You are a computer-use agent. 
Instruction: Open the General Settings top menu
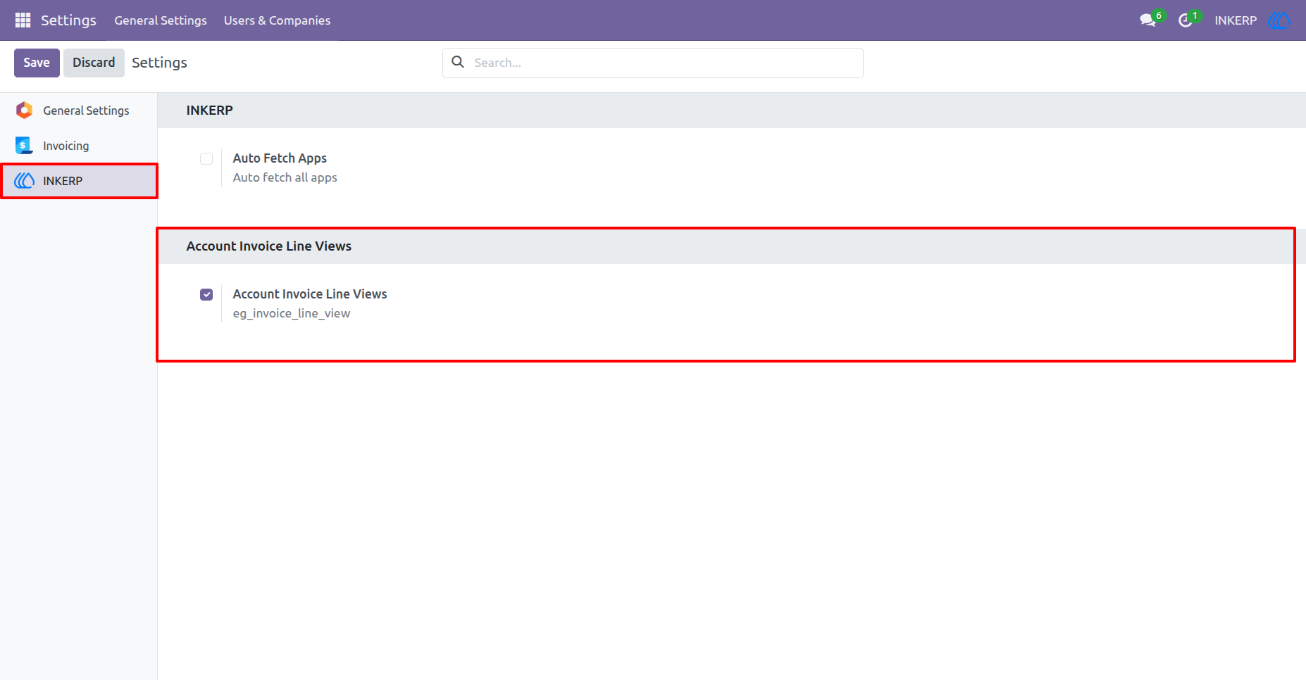[x=161, y=20]
